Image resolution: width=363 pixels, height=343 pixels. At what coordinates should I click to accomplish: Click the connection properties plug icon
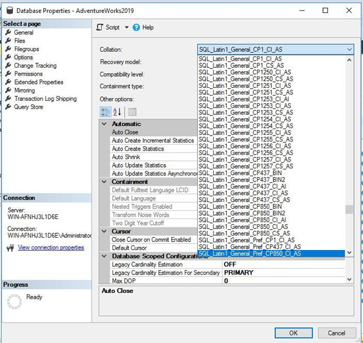pyautogui.click(x=10, y=248)
